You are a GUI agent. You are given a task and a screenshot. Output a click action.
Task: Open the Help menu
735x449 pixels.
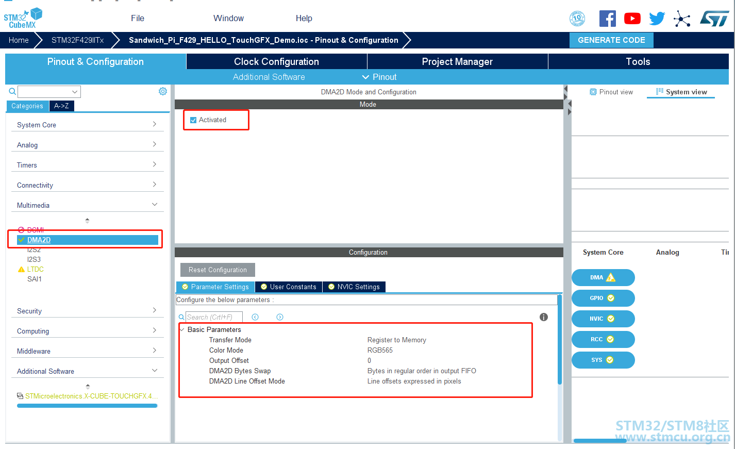pyautogui.click(x=304, y=18)
